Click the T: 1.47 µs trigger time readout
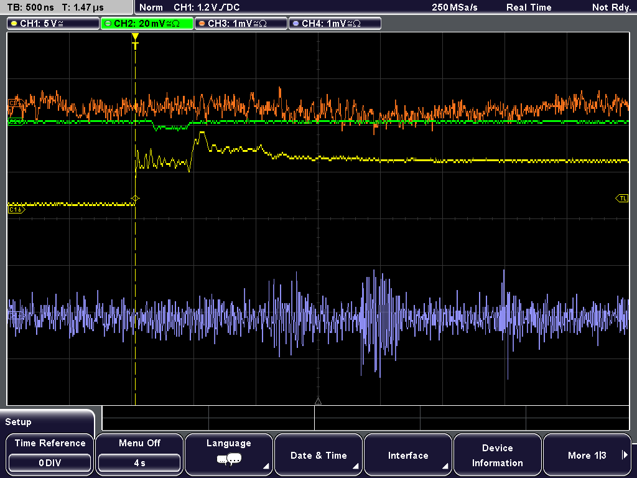Viewport: 637px width, 478px height. [x=83, y=7]
